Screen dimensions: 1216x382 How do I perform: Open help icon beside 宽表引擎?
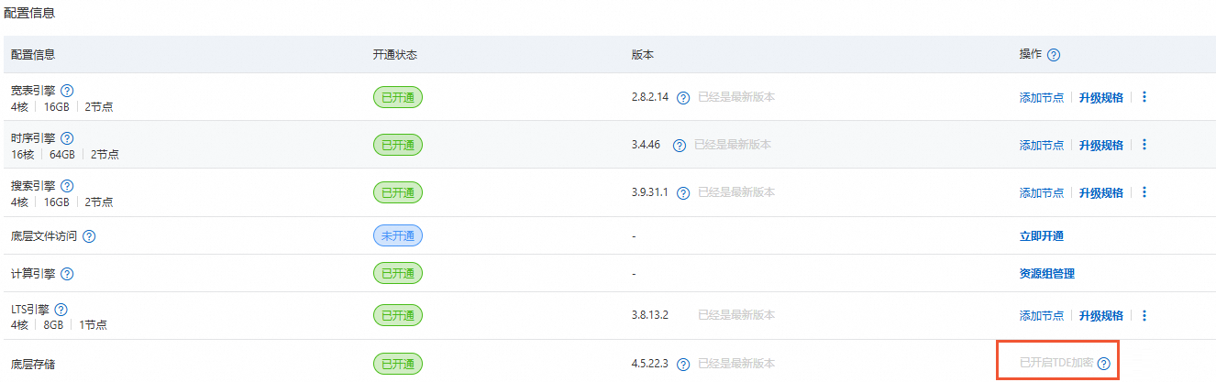67,91
